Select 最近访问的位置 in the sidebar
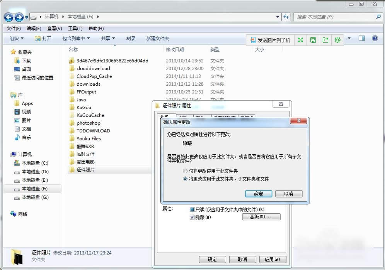385x270 pixels. point(34,78)
